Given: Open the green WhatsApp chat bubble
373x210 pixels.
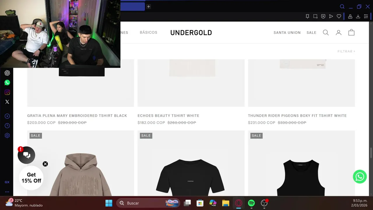Looking at the screenshot, I should (360, 176).
